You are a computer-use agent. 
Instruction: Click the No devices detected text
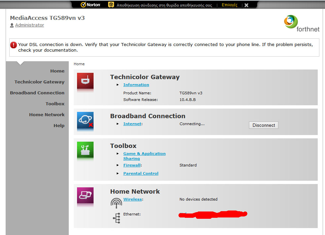(x=198, y=199)
